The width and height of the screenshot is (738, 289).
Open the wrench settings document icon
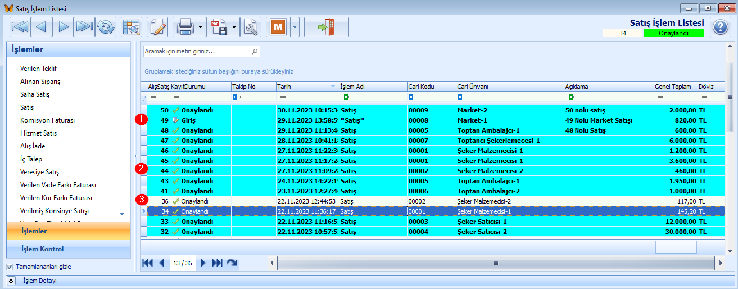coord(251,27)
